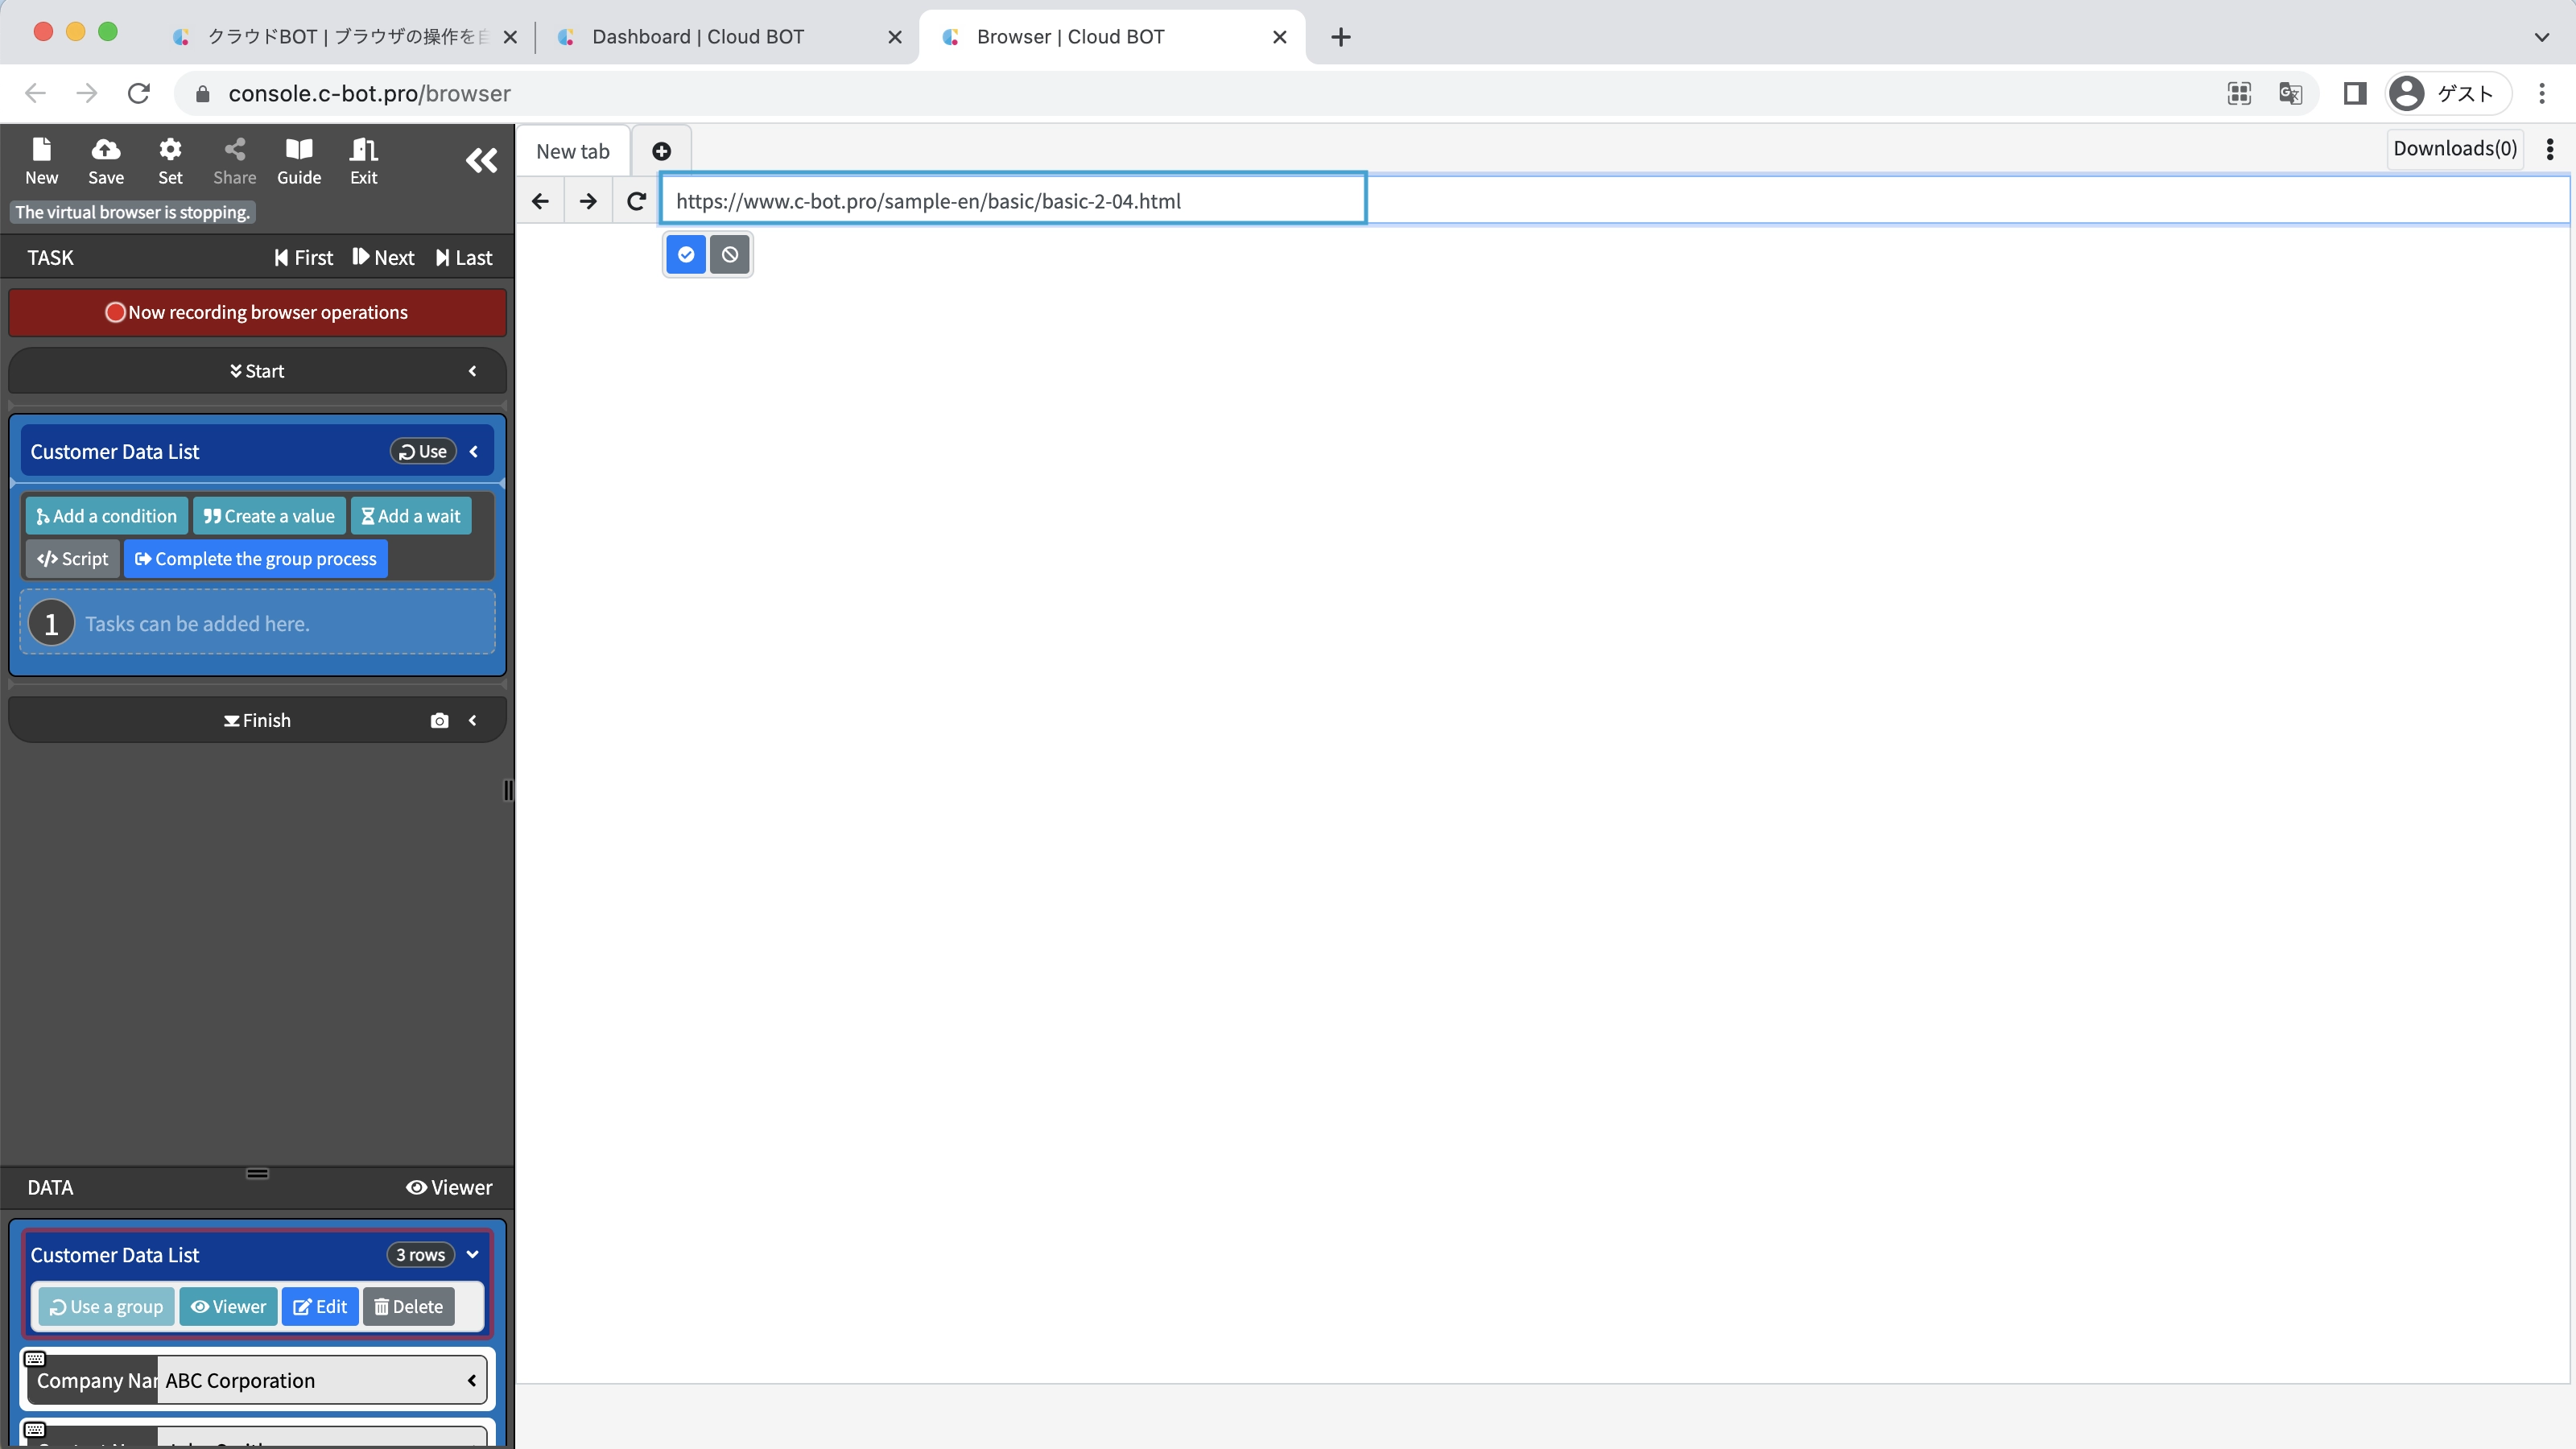Viewport: 2576px width, 1449px height.
Task: Collapse Customer Data List data group chevron
Action: pyautogui.click(x=473, y=1255)
